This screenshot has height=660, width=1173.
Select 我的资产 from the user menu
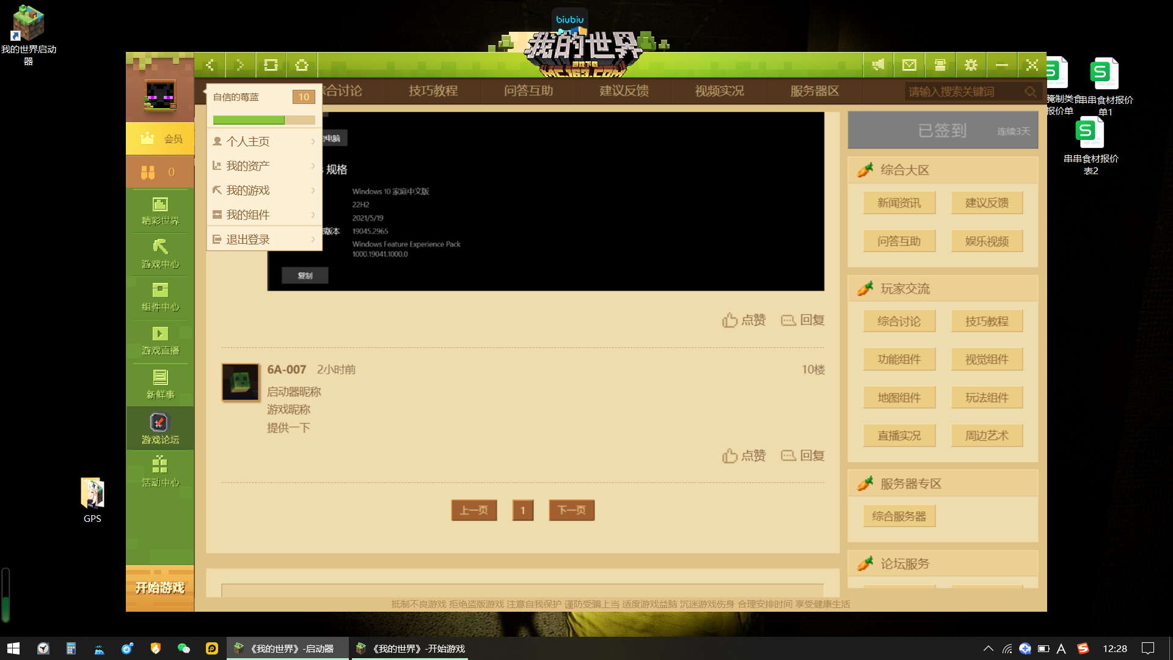point(264,166)
